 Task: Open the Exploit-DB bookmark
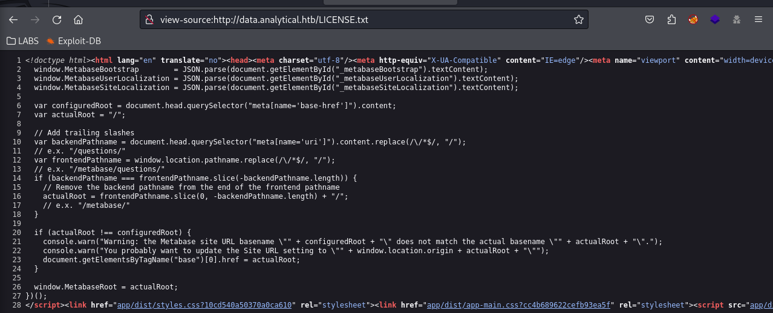73,41
